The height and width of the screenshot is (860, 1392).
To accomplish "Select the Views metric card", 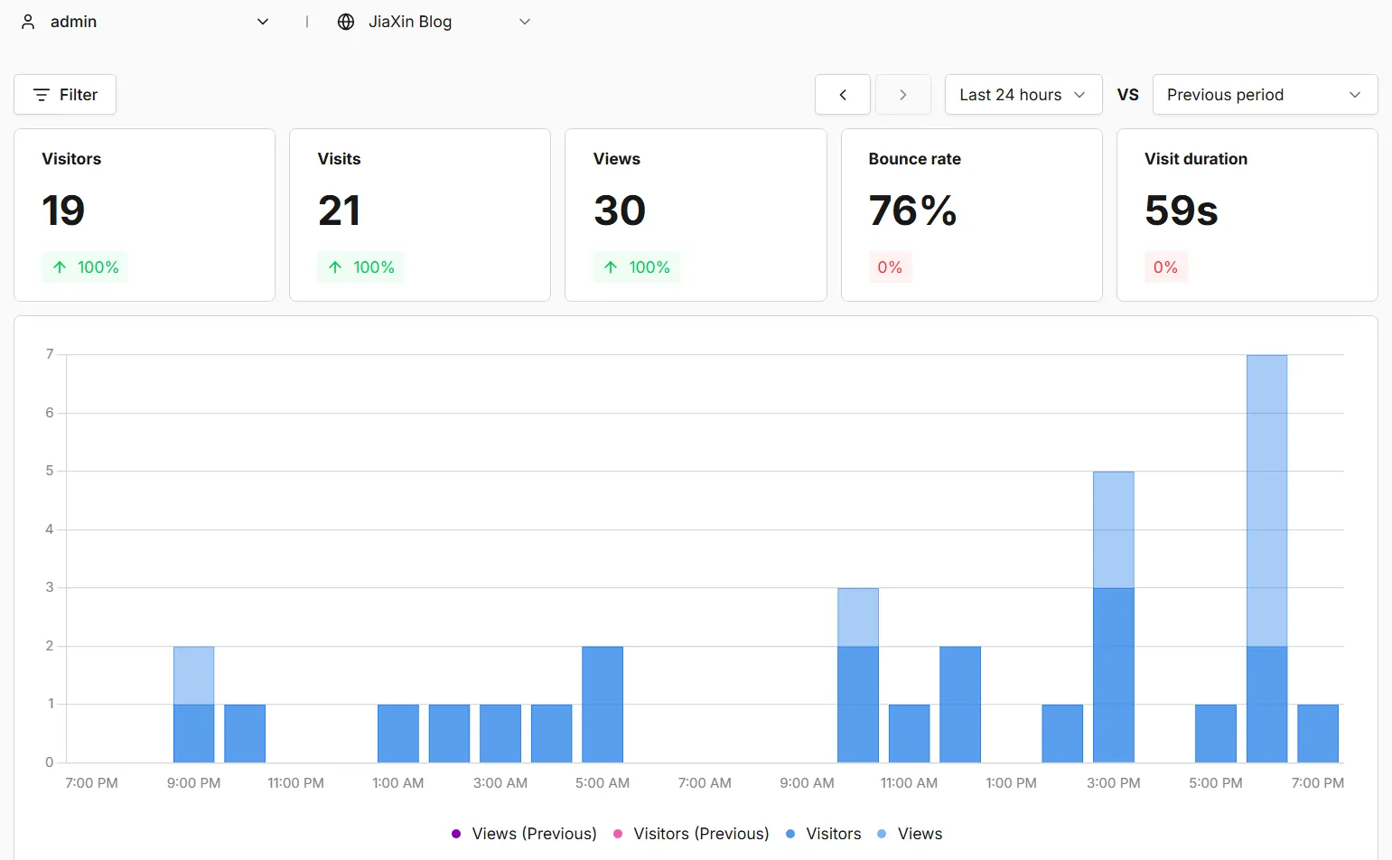I will (x=696, y=215).
